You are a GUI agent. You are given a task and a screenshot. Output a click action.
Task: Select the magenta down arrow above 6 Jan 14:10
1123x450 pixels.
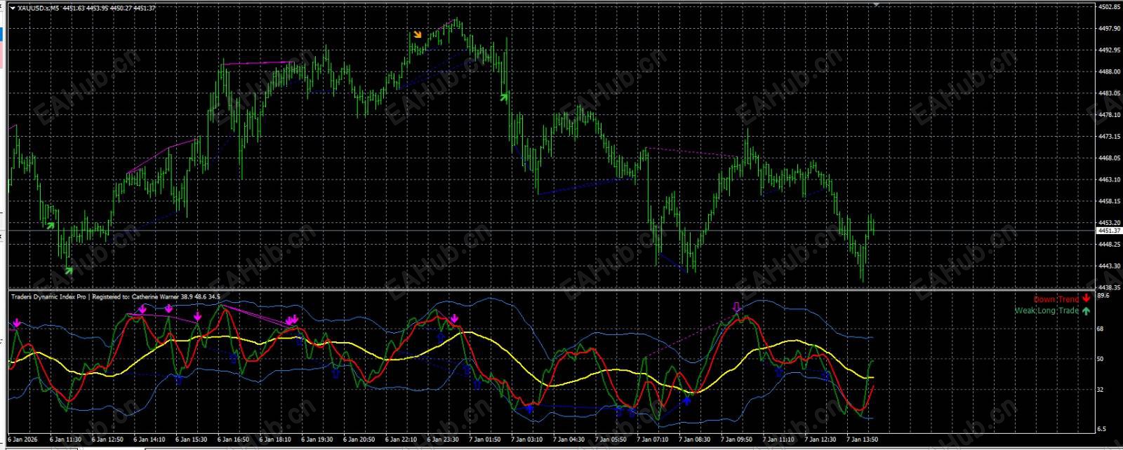(x=142, y=309)
